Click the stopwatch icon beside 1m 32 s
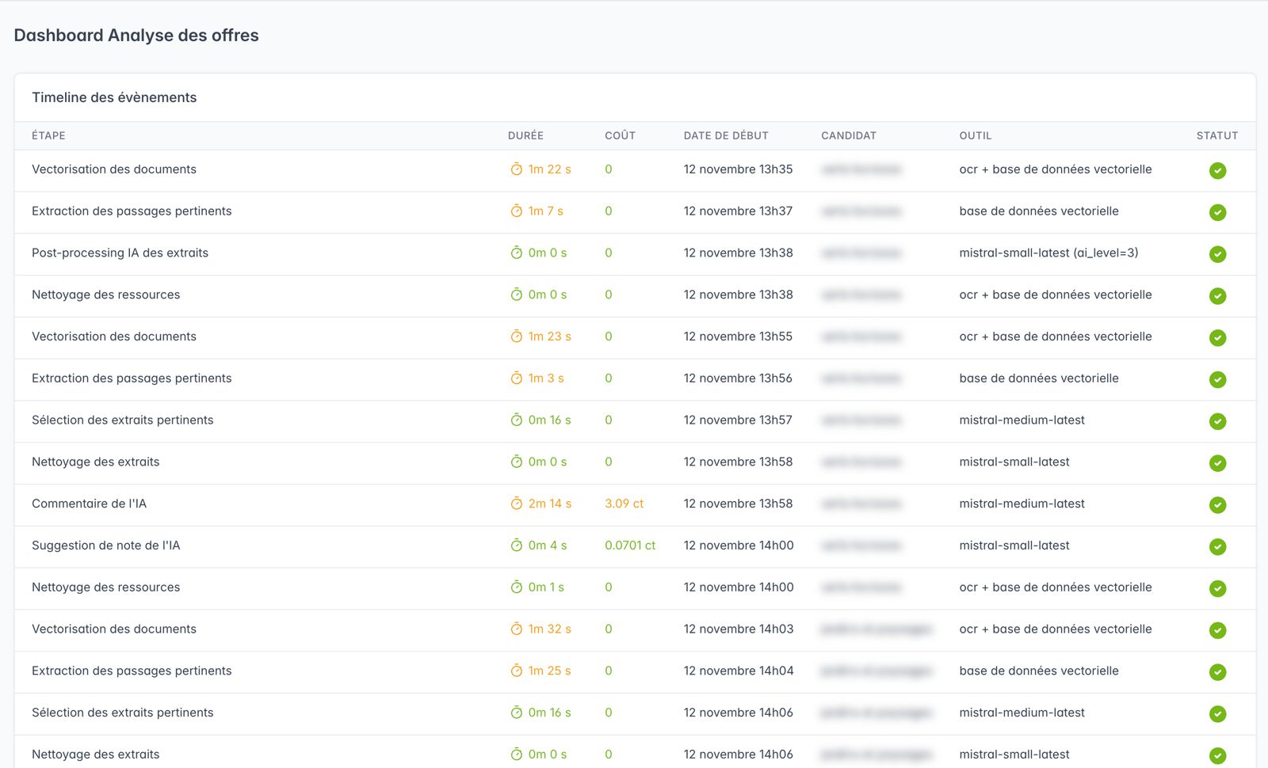 [516, 629]
